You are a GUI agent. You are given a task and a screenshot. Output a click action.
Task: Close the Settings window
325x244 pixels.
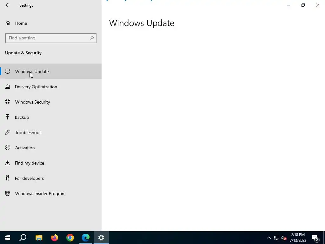(317, 5)
